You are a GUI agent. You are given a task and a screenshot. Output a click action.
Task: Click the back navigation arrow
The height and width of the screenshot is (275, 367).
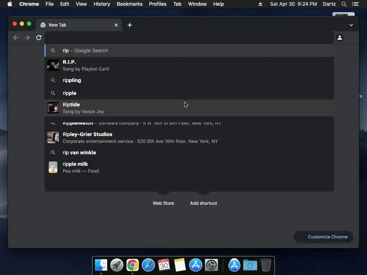coord(16,38)
